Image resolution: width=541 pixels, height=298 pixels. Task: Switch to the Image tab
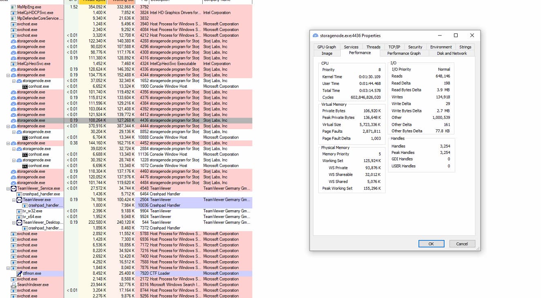pyautogui.click(x=327, y=53)
